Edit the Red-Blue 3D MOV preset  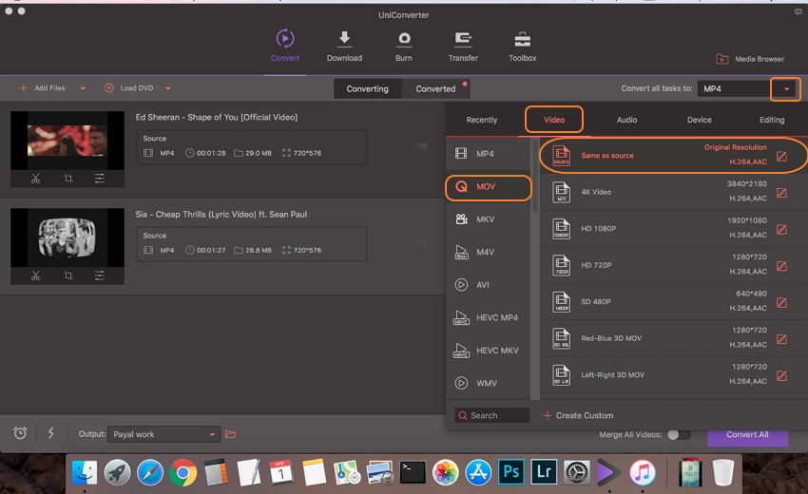781,339
